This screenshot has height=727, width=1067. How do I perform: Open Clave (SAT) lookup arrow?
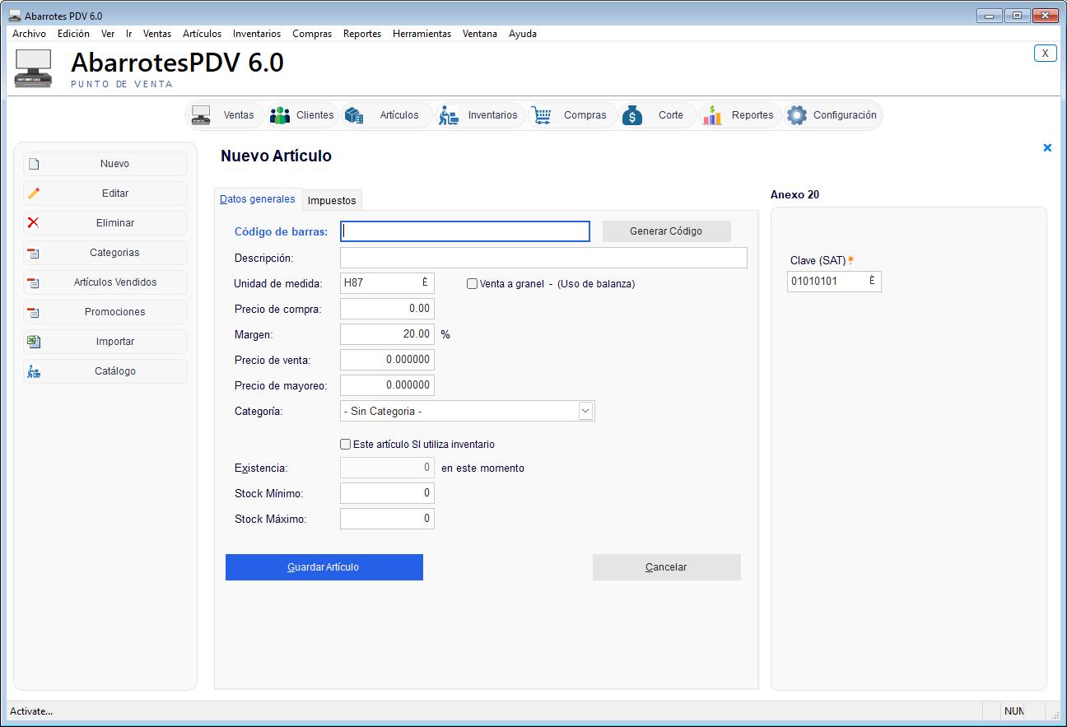tap(872, 281)
